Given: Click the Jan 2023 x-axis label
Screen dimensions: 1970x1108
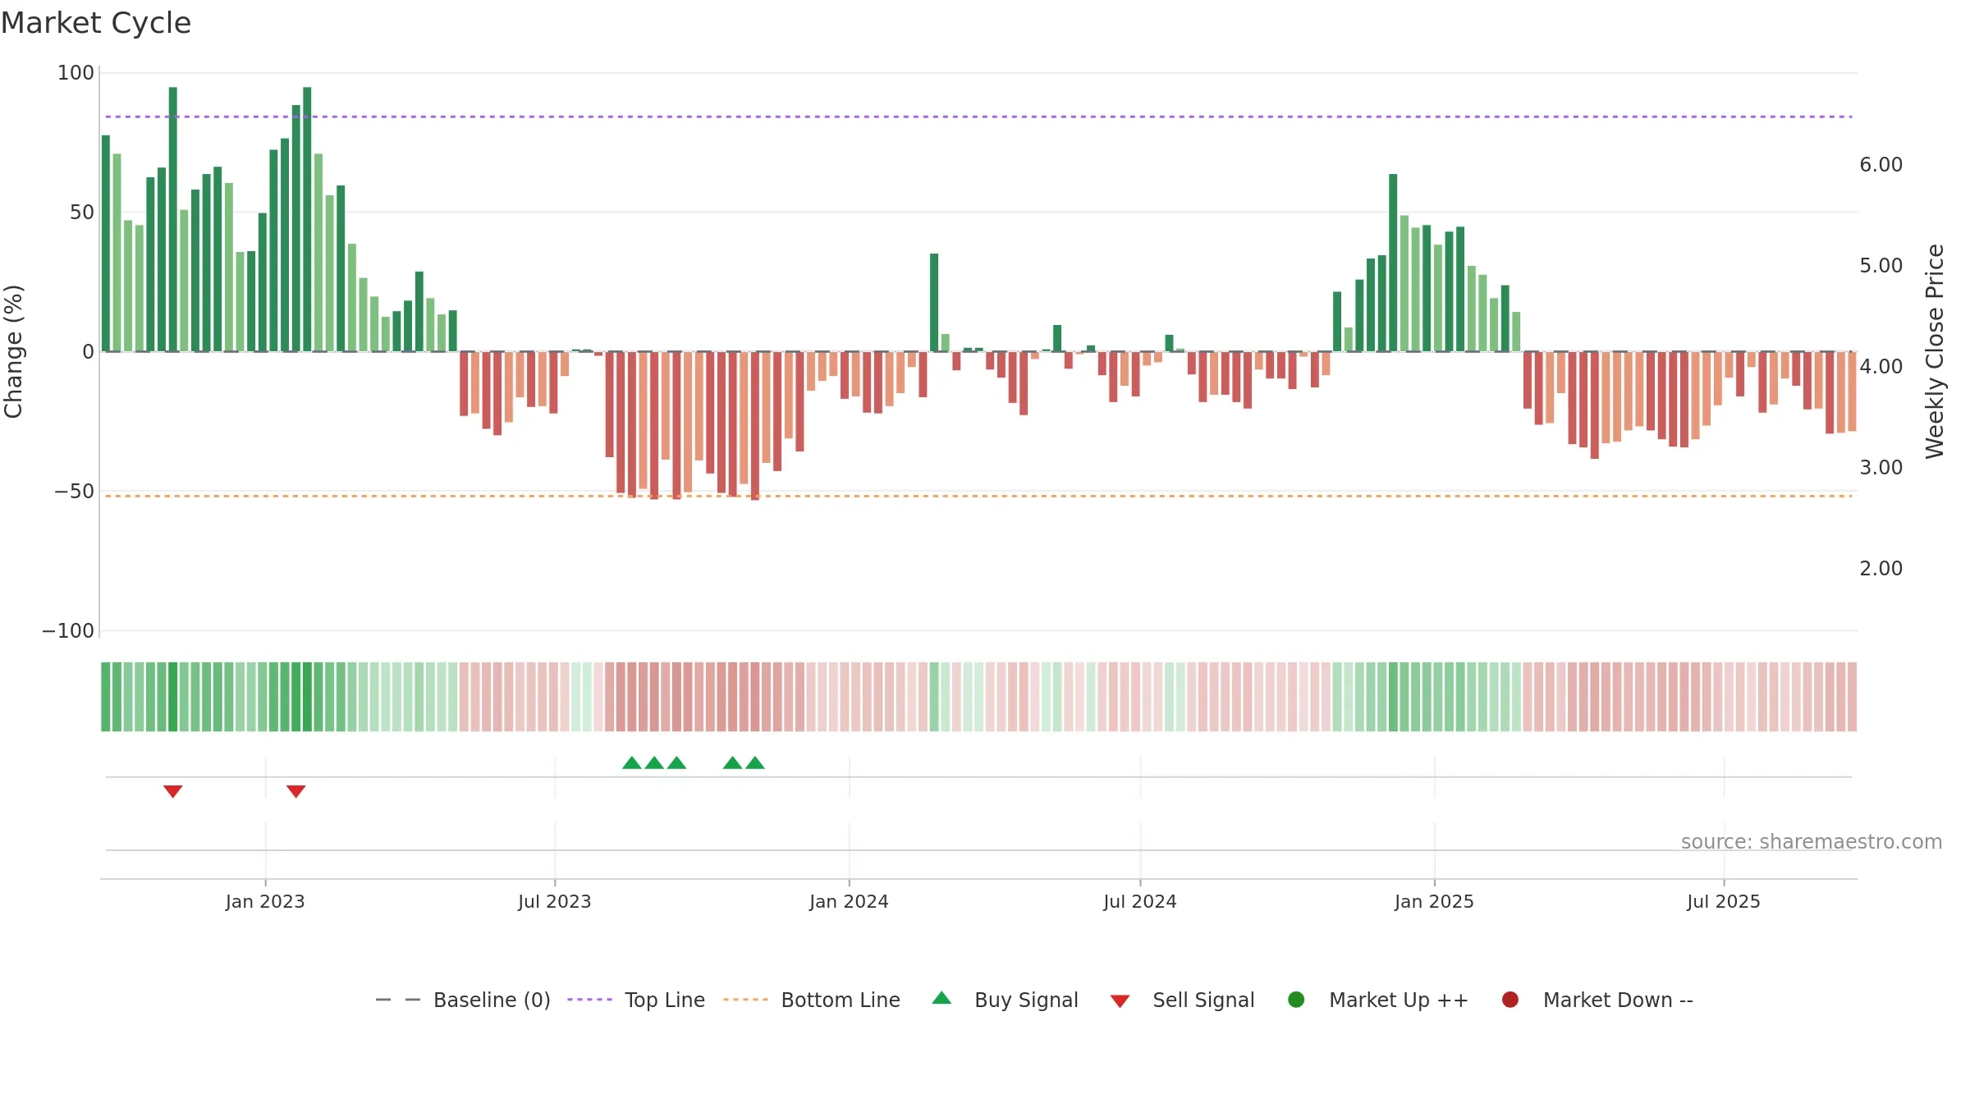Looking at the screenshot, I should [265, 902].
